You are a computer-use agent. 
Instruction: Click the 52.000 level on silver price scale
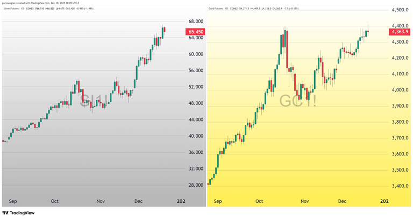(x=196, y=87)
